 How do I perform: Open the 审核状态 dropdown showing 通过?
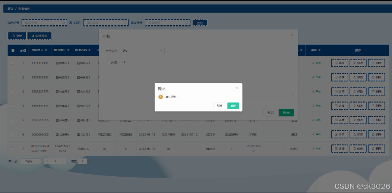coord(142,51)
